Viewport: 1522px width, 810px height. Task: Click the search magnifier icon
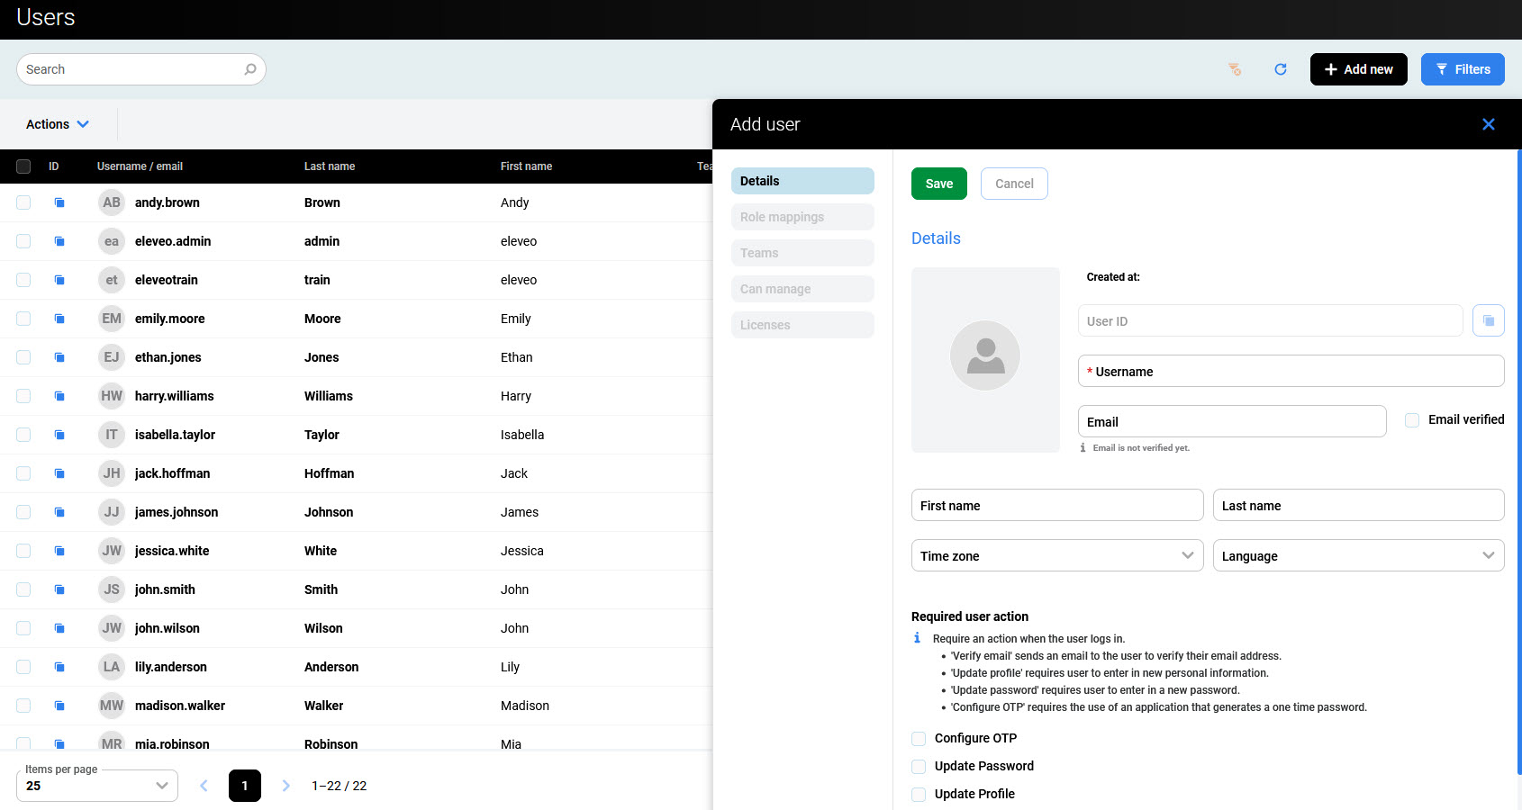pos(250,69)
